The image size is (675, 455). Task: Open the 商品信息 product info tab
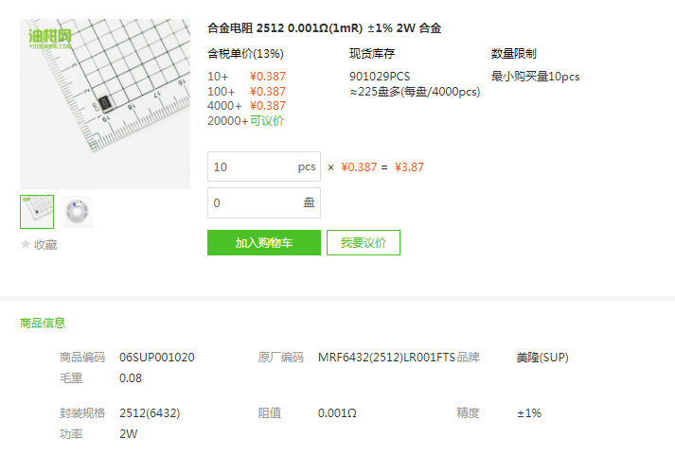43,323
